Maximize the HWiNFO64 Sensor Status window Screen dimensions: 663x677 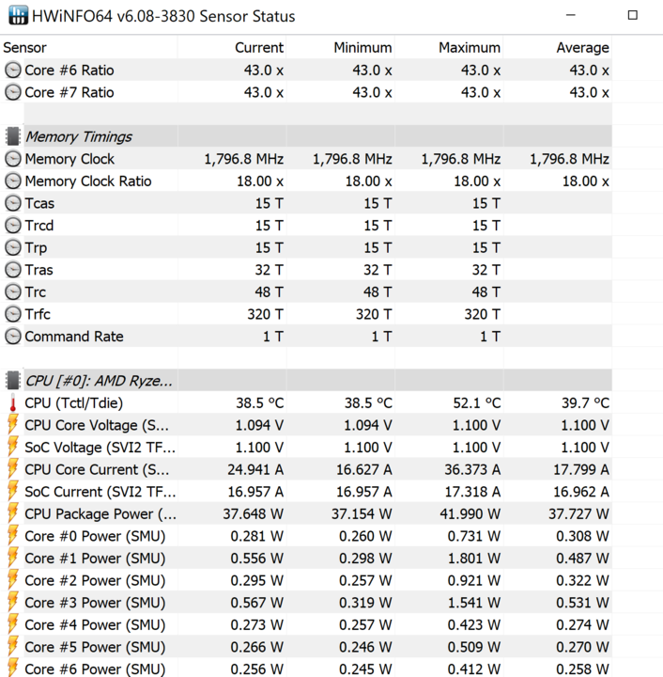pyautogui.click(x=632, y=15)
